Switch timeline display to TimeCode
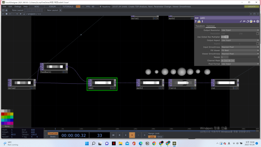Screen dimensions: 261x147 click(x=53, y=133)
